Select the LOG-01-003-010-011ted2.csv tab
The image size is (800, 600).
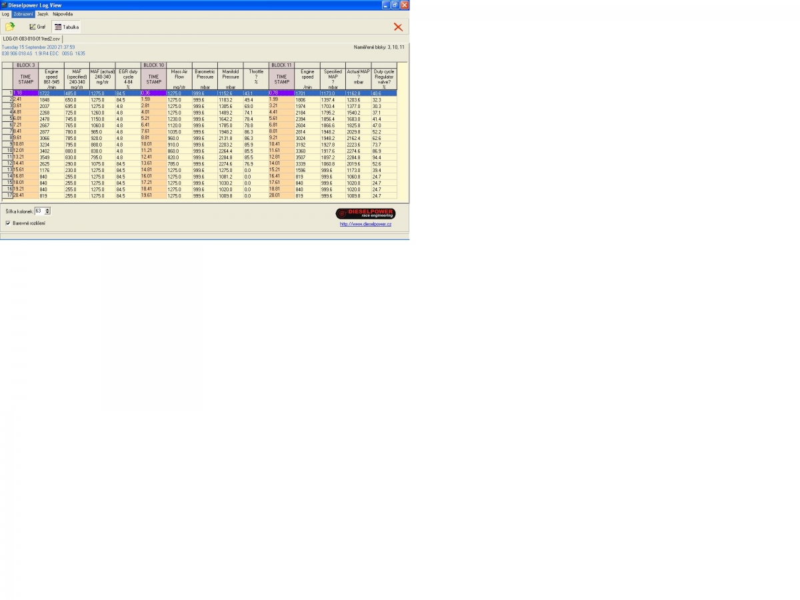point(31,39)
